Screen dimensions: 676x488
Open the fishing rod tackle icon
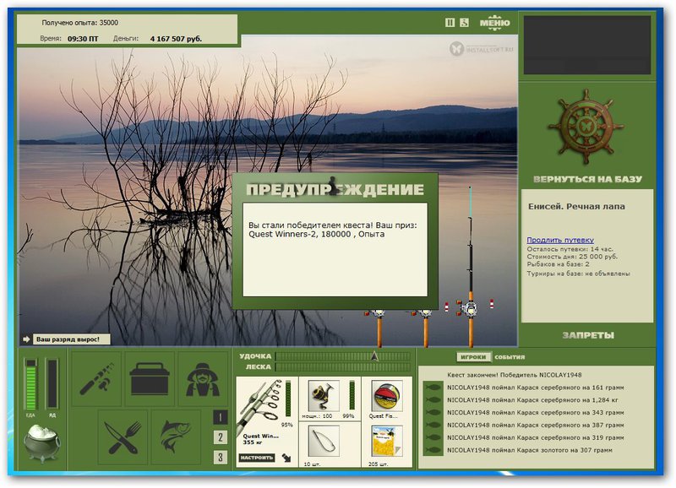pyautogui.click(x=96, y=379)
